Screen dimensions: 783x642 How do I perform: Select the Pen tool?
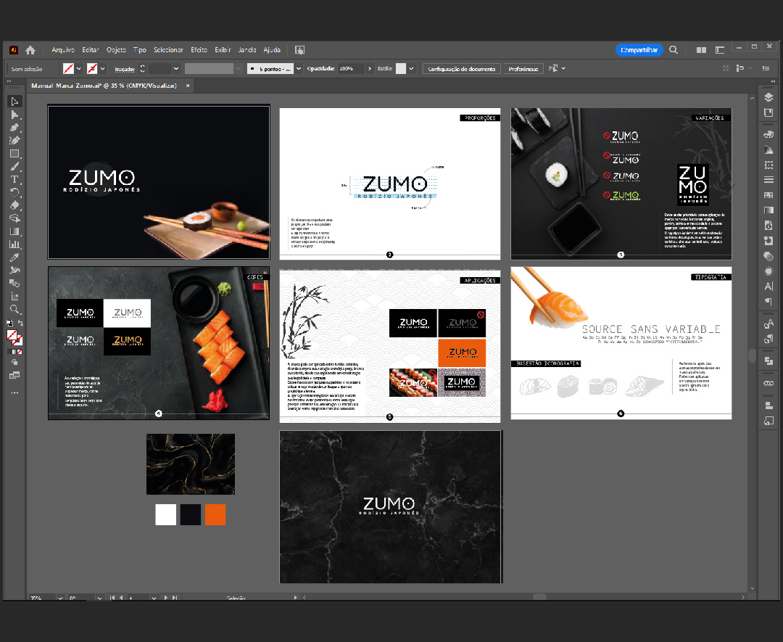click(x=14, y=128)
